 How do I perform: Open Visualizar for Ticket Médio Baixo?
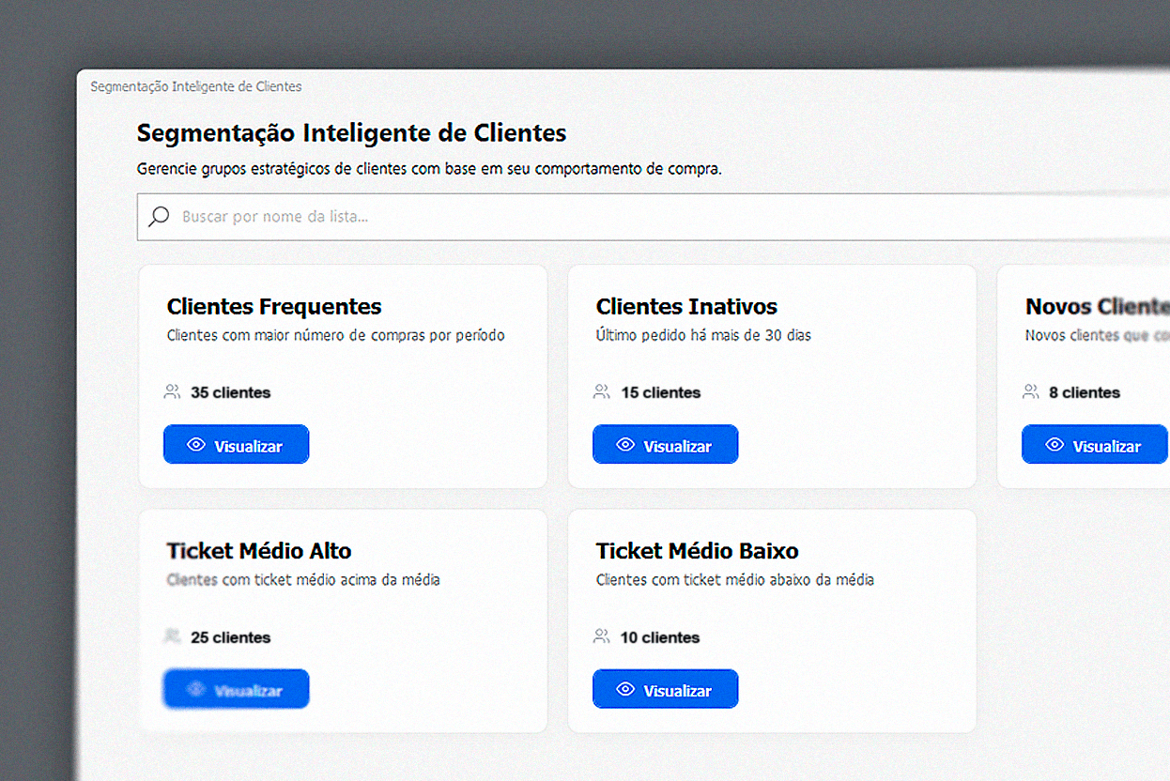tap(665, 689)
